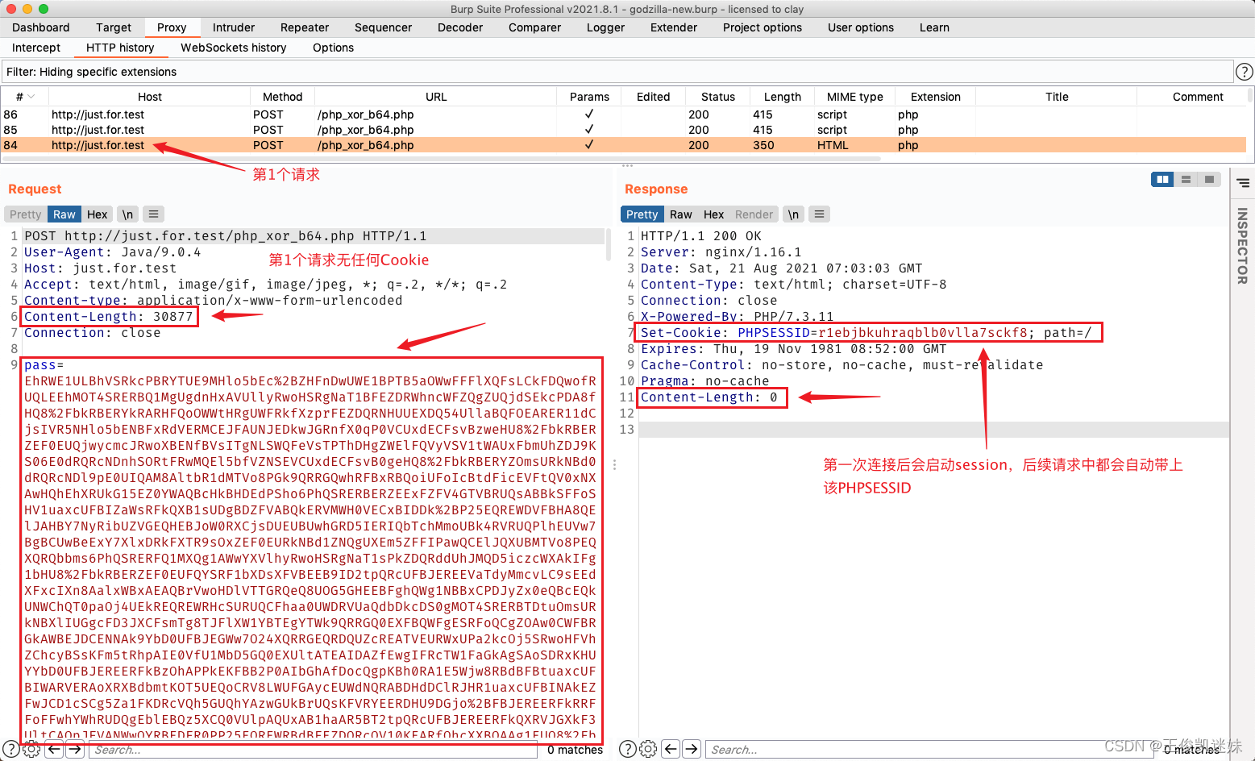The width and height of the screenshot is (1255, 761).
Task: Select history row number 84
Action: pos(623,145)
